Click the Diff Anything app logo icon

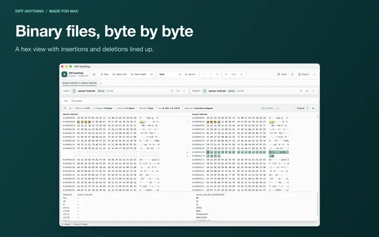64,74
